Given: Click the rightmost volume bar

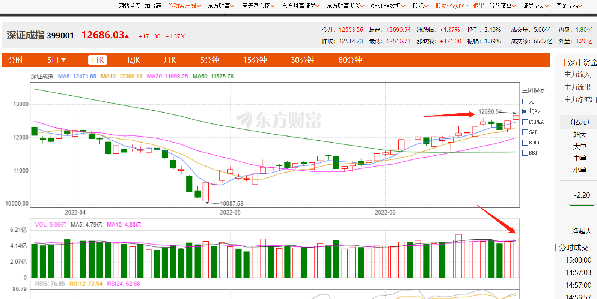Looking at the screenshot, I should pyautogui.click(x=516, y=258).
